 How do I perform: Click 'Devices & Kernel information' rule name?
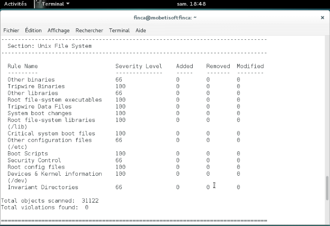[x=55, y=174]
